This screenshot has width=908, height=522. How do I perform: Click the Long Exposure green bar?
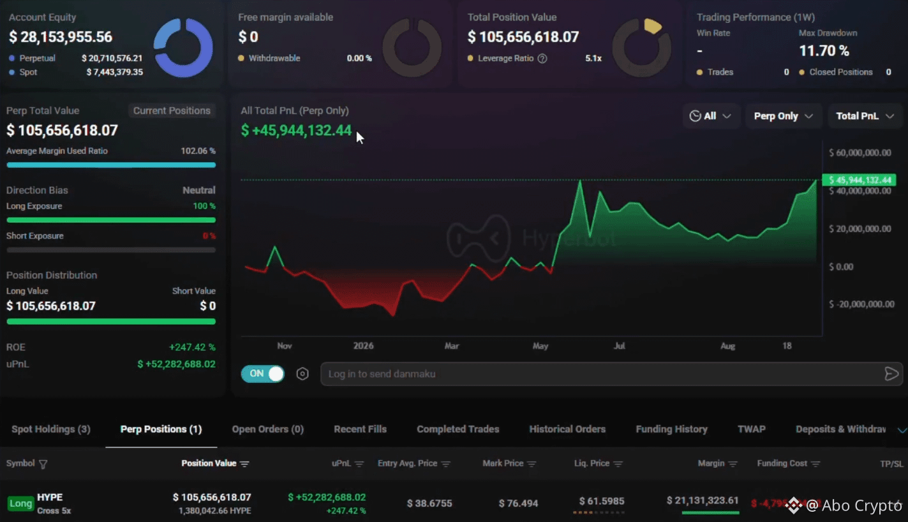click(x=111, y=220)
